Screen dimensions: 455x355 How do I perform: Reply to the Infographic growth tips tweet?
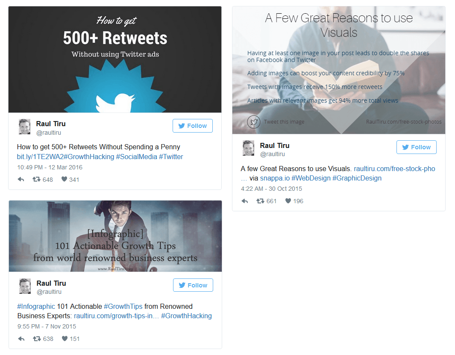point(21,339)
